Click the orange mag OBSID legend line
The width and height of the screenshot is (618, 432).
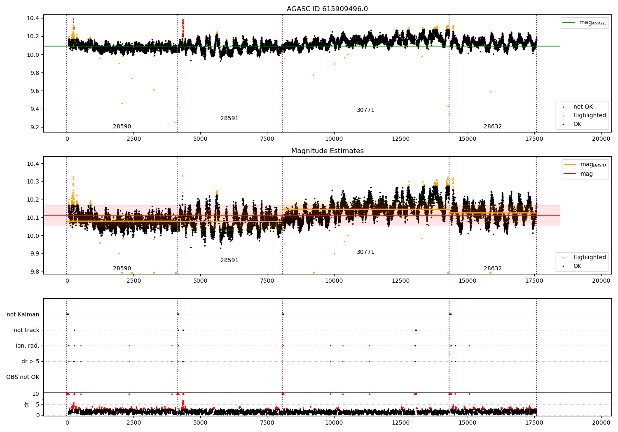click(x=570, y=165)
